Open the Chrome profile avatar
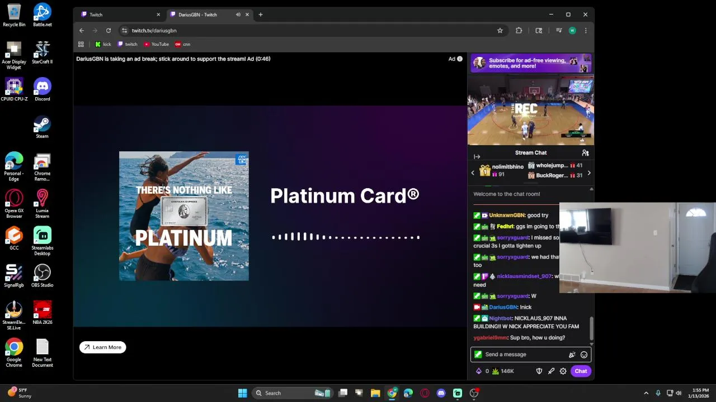This screenshot has height=402, width=716. coord(572,31)
